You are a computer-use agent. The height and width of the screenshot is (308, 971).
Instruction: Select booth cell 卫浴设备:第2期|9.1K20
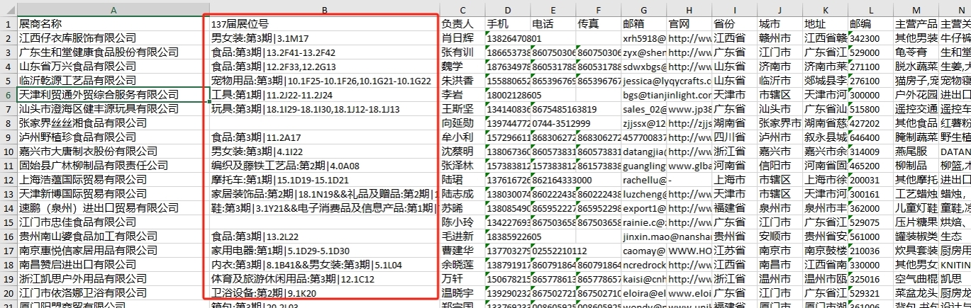[324, 292]
